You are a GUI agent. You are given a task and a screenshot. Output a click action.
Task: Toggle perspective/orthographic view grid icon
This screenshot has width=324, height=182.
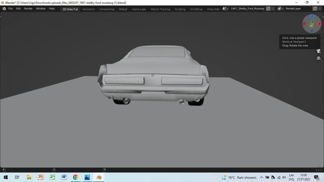[x=319, y=58]
